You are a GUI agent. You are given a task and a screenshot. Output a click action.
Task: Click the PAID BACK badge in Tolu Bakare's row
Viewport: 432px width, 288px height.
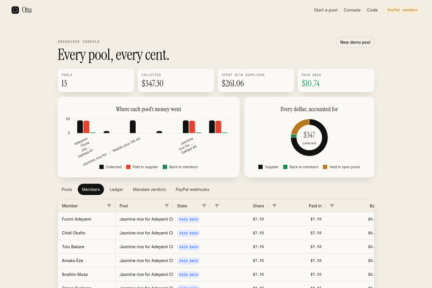click(x=189, y=247)
